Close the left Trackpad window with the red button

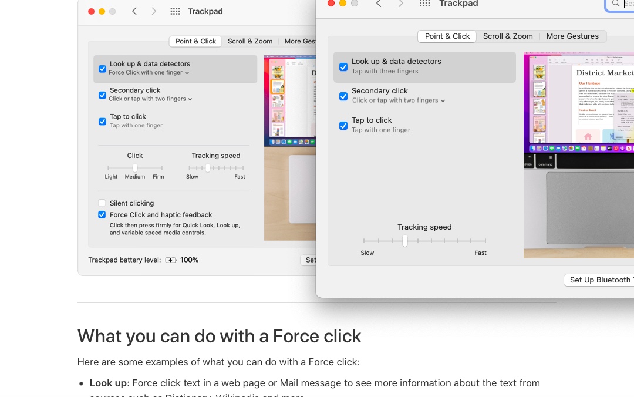pyautogui.click(x=92, y=11)
